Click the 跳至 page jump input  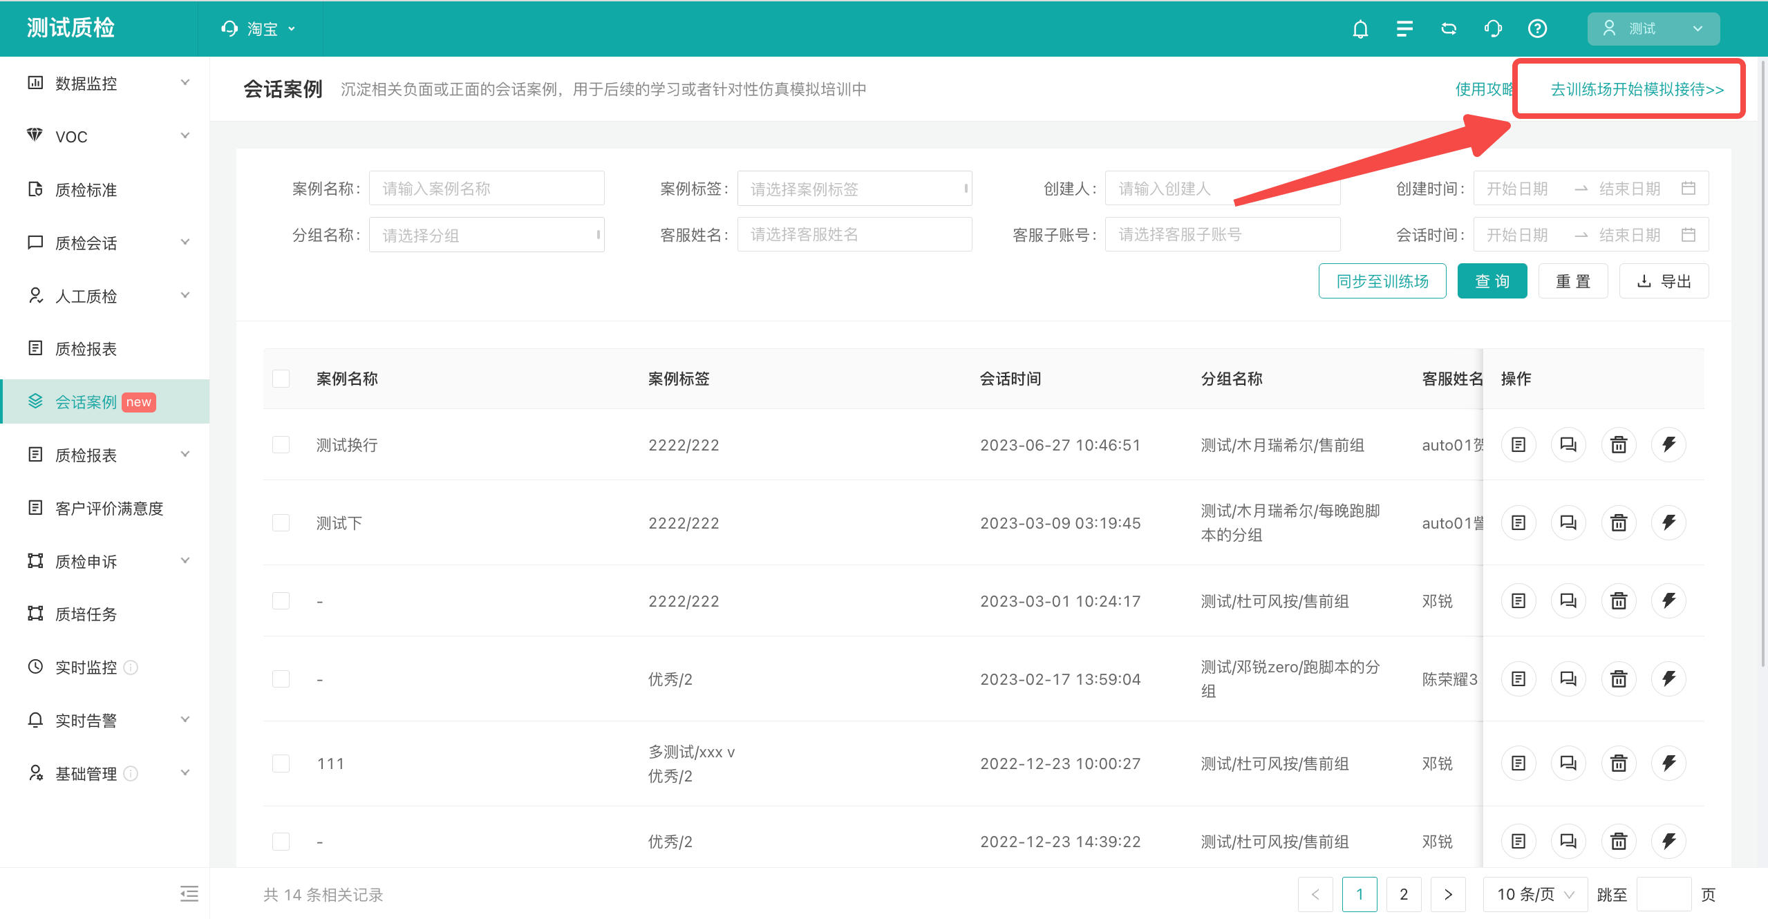(1664, 894)
